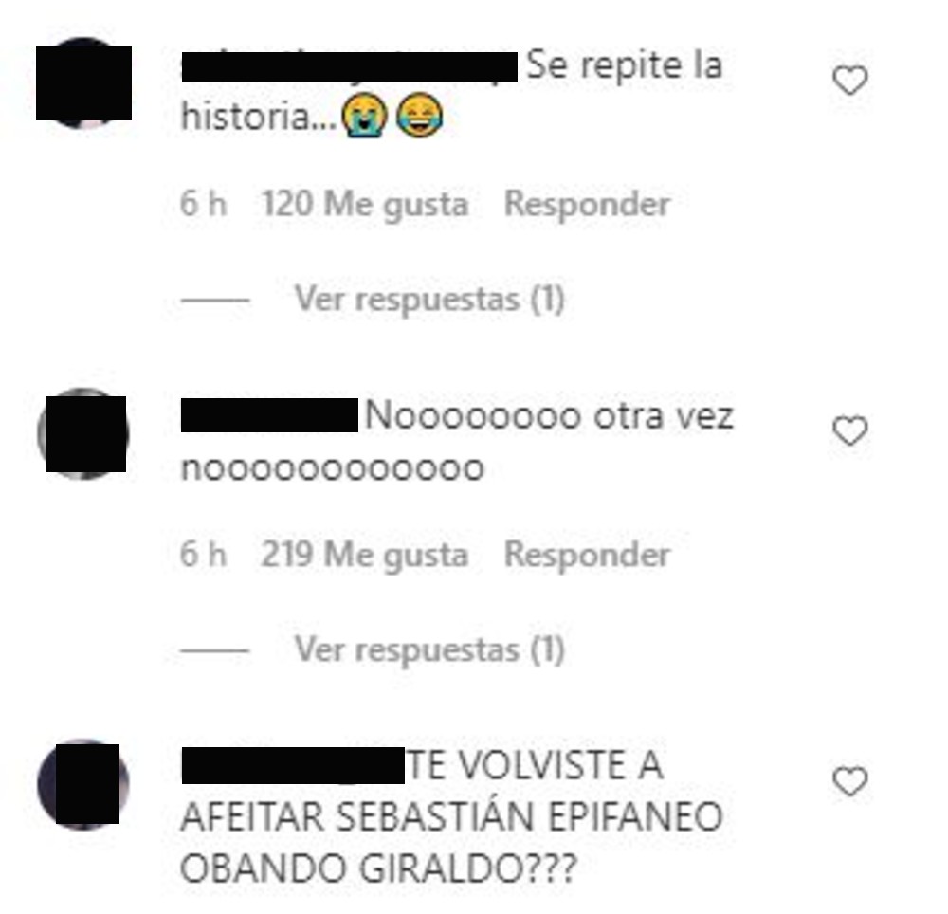Click Responder next to 120 Me gusta
Screen dimensions: 948x914
(x=587, y=204)
